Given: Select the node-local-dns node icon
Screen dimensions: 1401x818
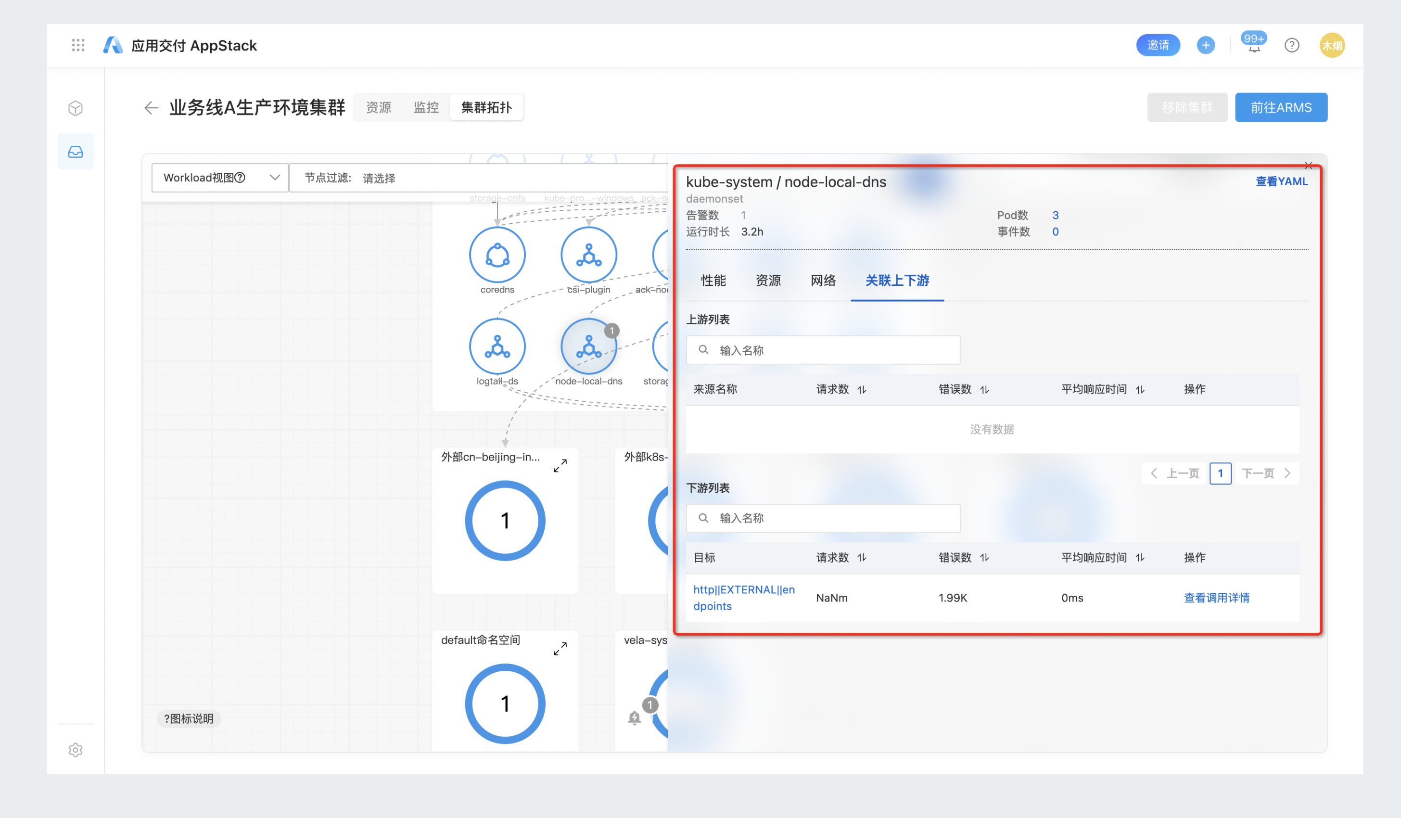Looking at the screenshot, I should pyautogui.click(x=589, y=346).
